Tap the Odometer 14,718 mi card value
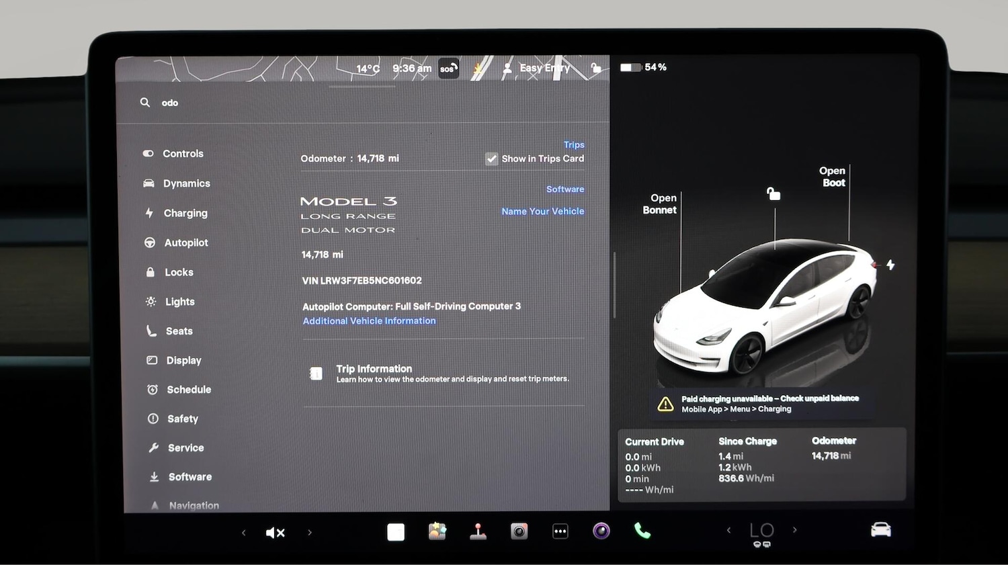Viewport: 1008px width, 565px height. pyautogui.click(x=831, y=455)
